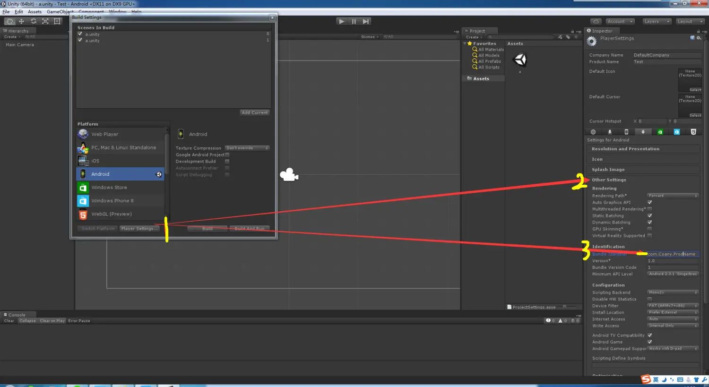Enable Google Android Project checkbox

227,155
